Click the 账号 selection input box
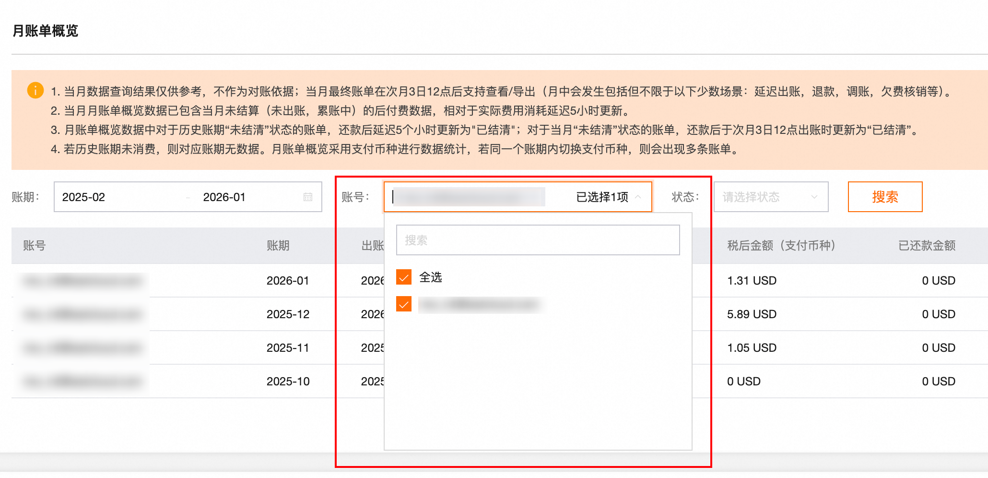This screenshot has height=478, width=988. click(518, 197)
